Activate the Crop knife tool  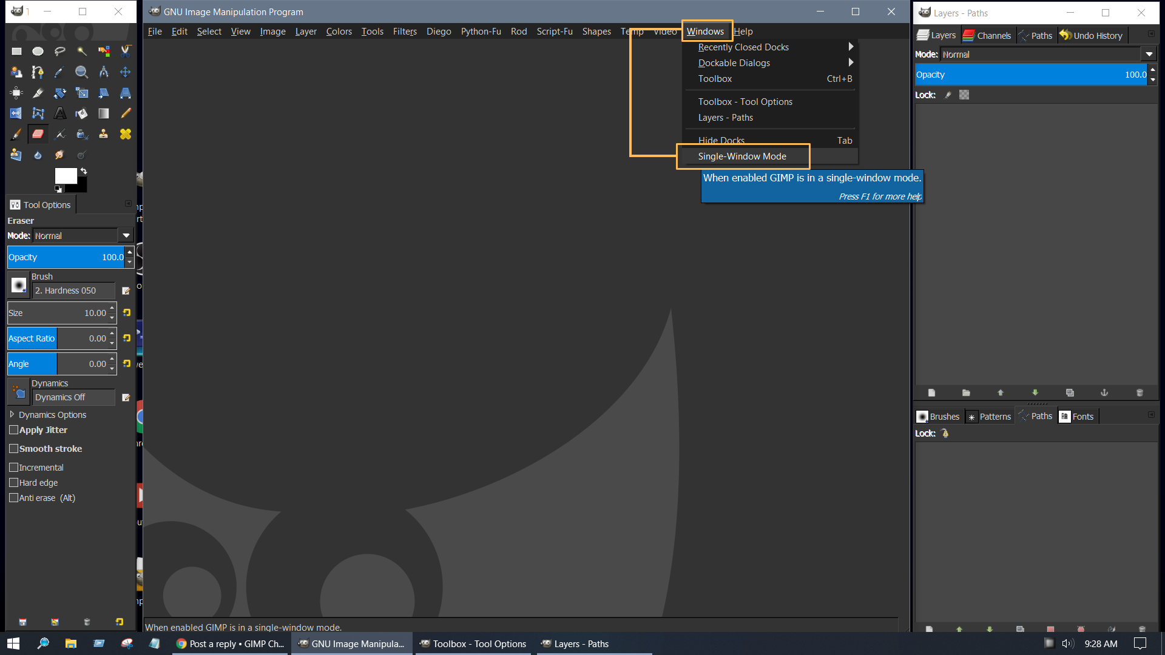(38, 93)
